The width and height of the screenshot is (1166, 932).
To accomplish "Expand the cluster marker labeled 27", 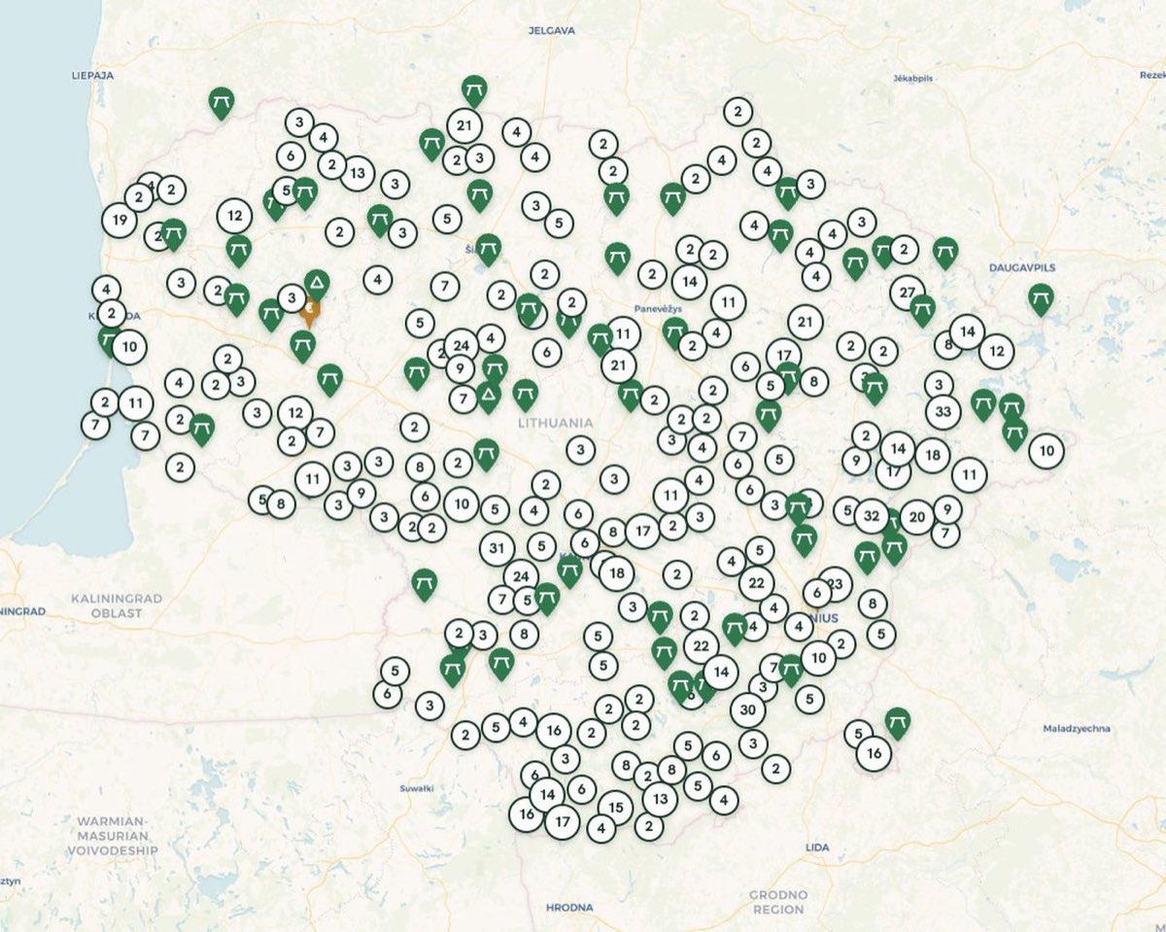I will click(908, 292).
